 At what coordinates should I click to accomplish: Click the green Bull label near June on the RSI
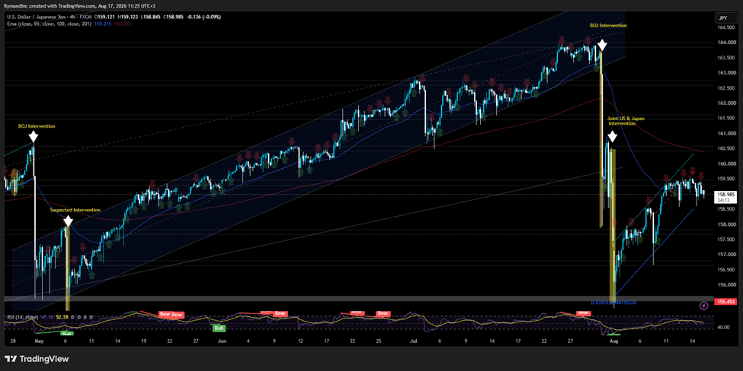click(219, 328)
